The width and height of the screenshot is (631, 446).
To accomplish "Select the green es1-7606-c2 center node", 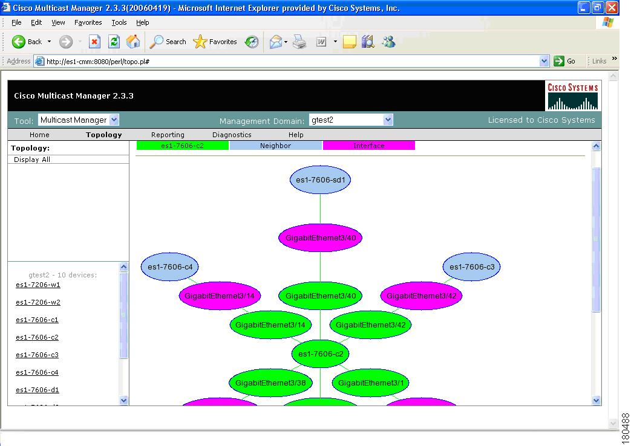I will [x=320, y=354].
